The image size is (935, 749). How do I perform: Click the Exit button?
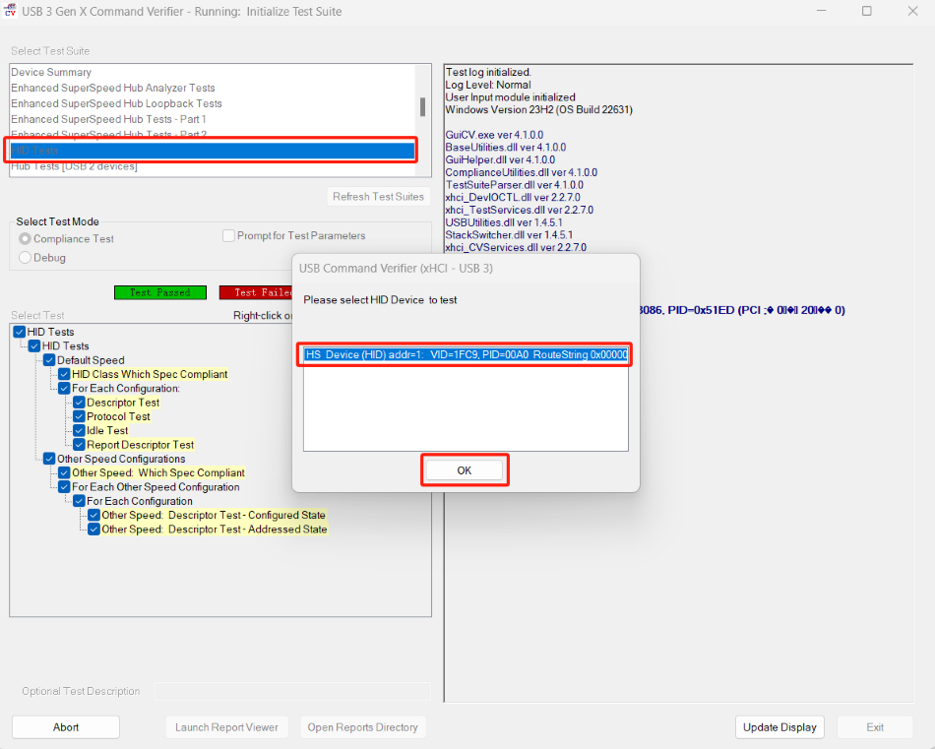(x=875, y=727)
